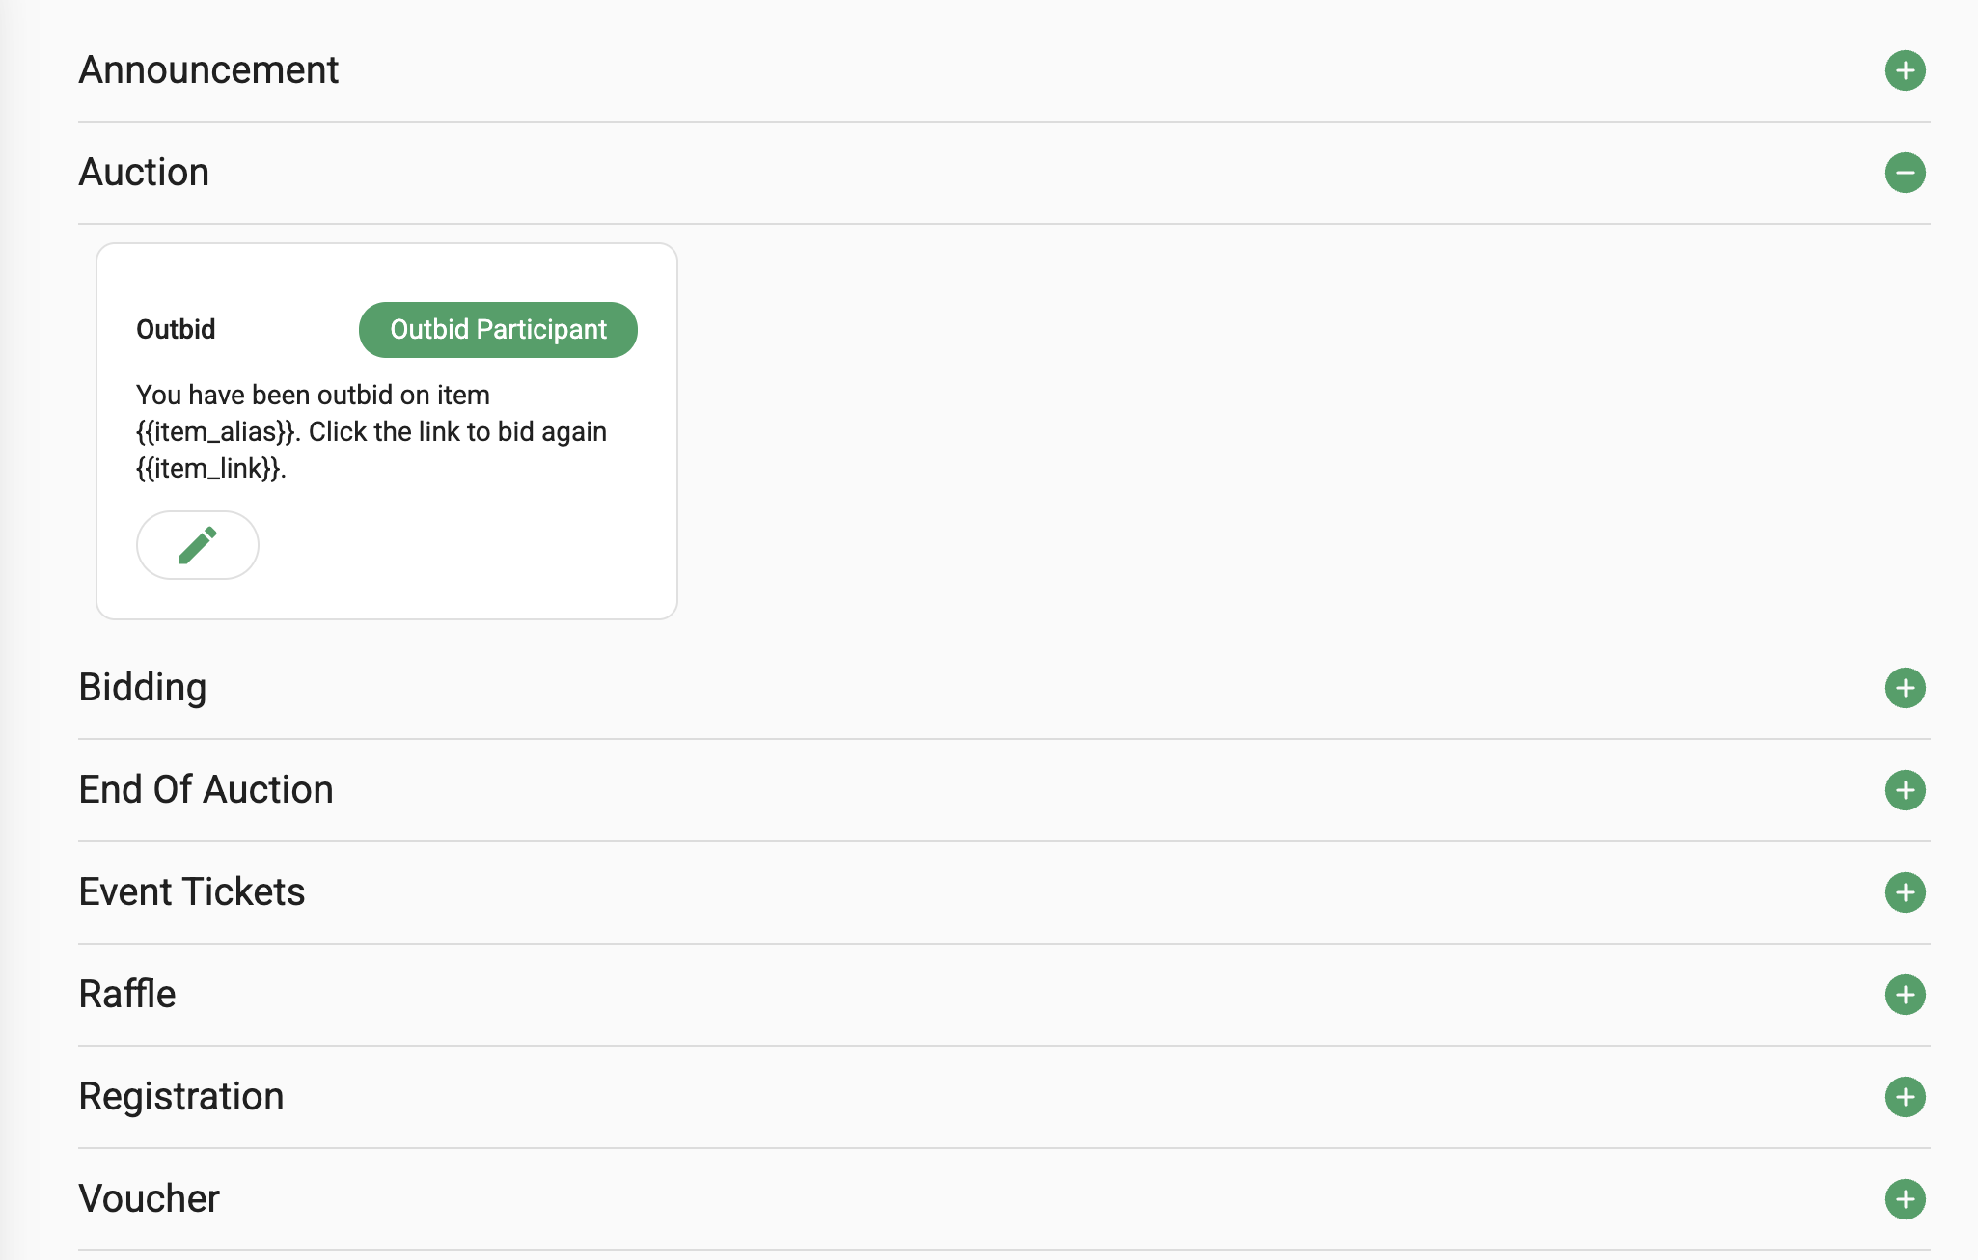Collapse Auction section using minus icon
The image size is (1978, 1260).
coord(1905,173)
